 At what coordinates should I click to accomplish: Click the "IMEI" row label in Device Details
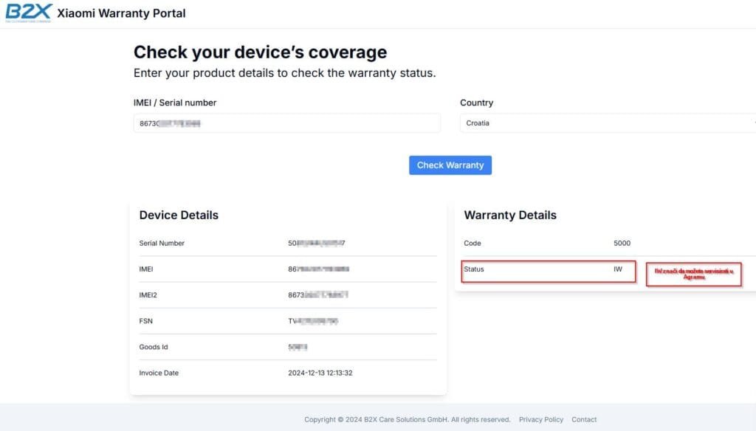point(146,269)
